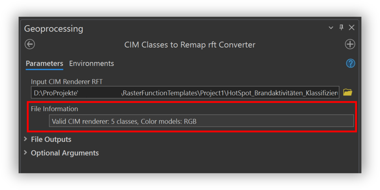Open the Geoprocessing pane options chevron menu

point(331,28)
